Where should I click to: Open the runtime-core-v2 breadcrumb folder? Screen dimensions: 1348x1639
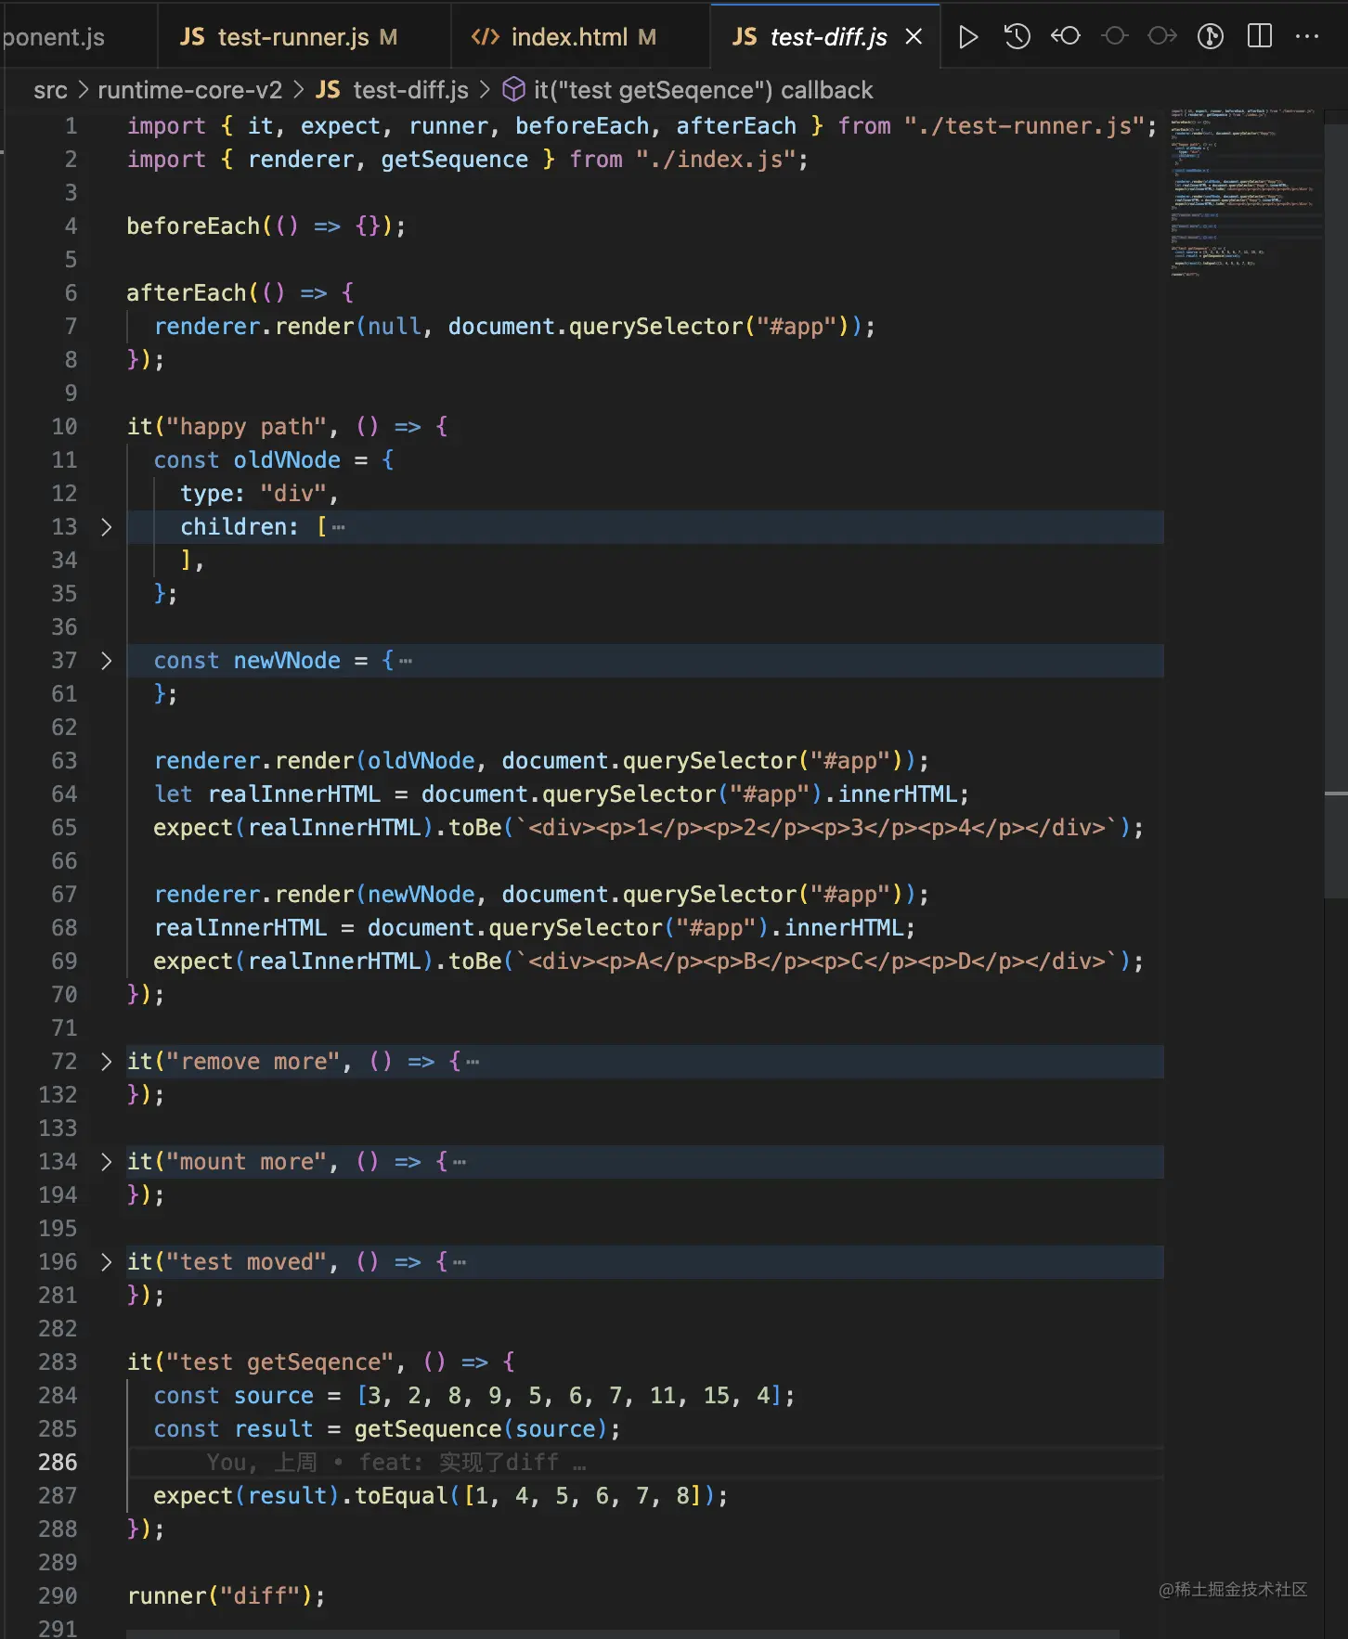(189, 90)
